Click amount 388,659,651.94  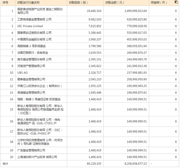[x=137, y=46]
